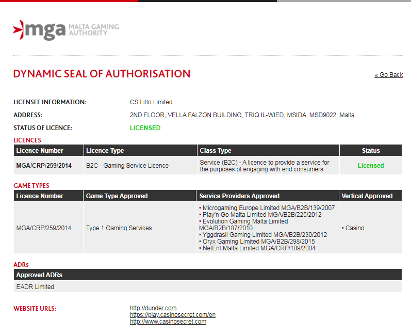Click the Evolution Gaming Malta Limited provider entry
411x336 pixels.
click(x=243, y=225)
